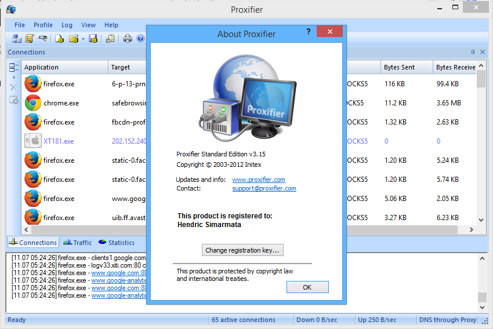Click Firefox icon for uib.ff.avast row
Viewport: 493px width, 329px height.
pyautogui.click(x=33, y=217)
